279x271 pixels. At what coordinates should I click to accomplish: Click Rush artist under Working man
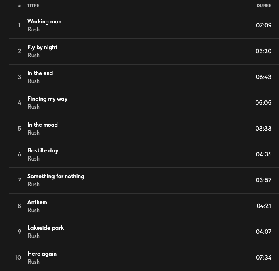point(34,29)
